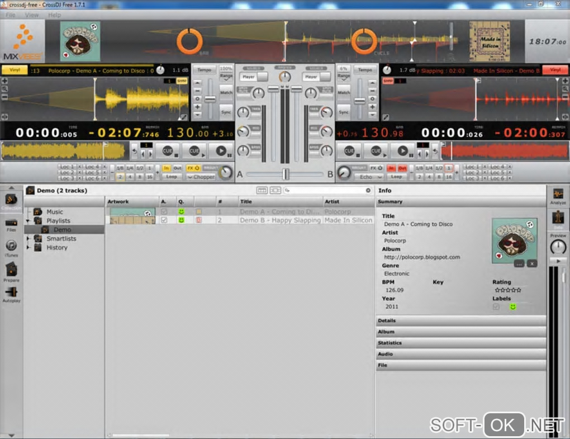Click the ellipsis button on Info cover
Screen dimensions: 570x439
click(519, 263)
